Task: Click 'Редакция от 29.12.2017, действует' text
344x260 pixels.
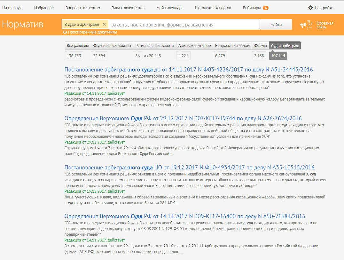Action: [95, 142]
